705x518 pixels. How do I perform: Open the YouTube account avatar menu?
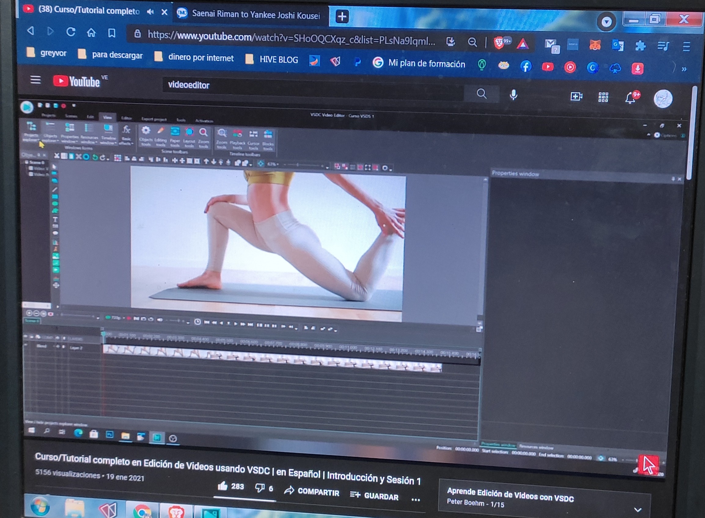(x=663, y=99)
